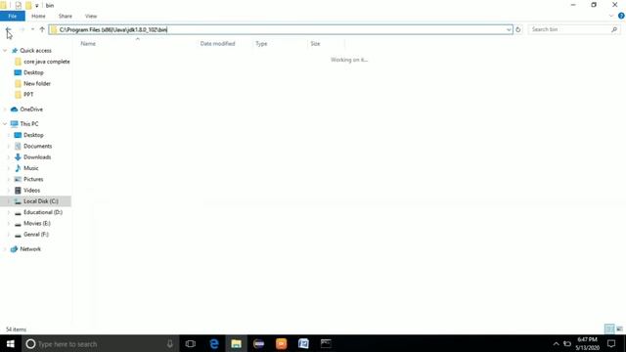The image size is (626, 352).
Task: Click the New folder quick access icon
Action: [28, 5]
